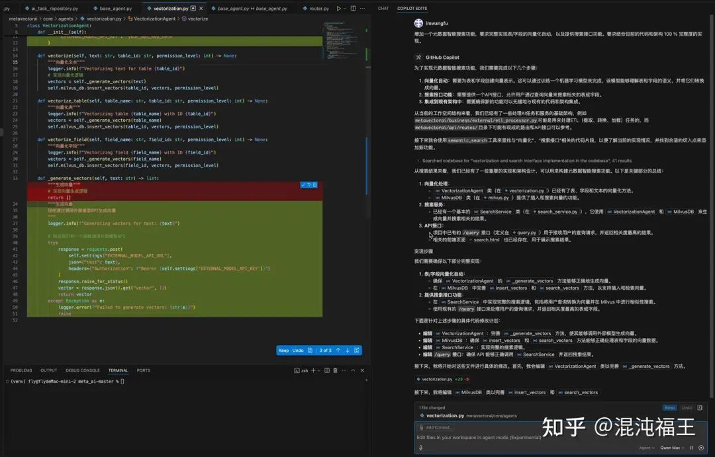
Task: Select the COPILOT EDITS tab
Action: (x=412, y=8)
